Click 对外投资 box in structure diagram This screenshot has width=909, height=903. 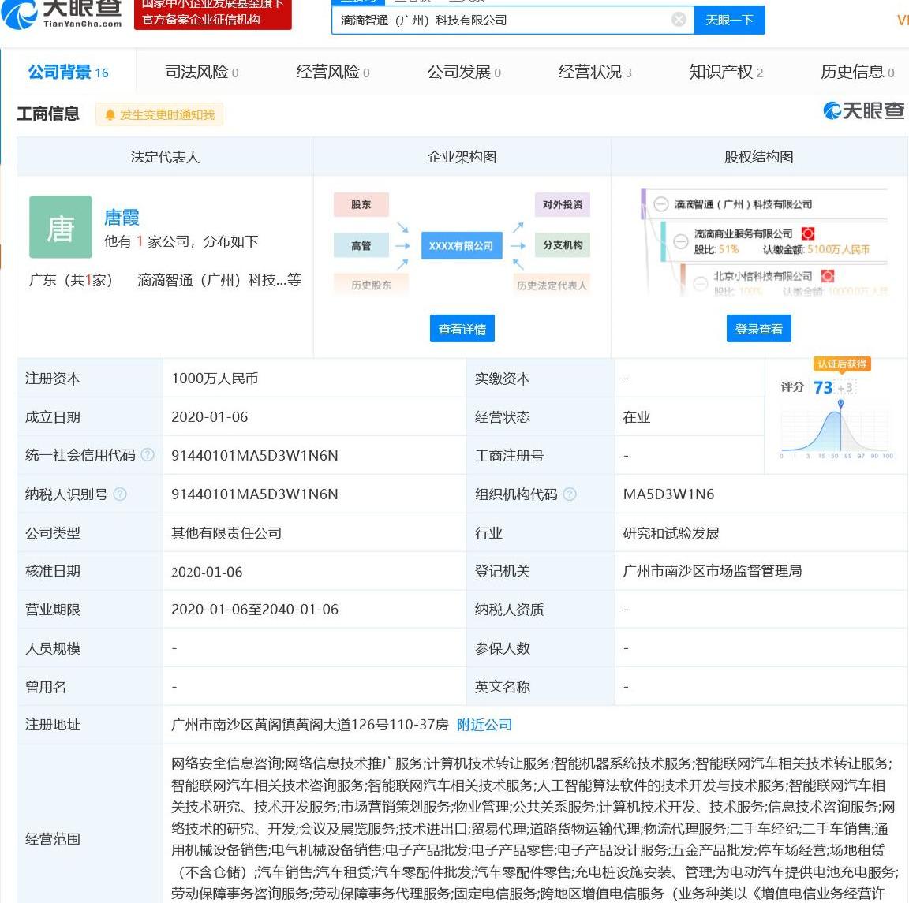[x=563, y=204]
